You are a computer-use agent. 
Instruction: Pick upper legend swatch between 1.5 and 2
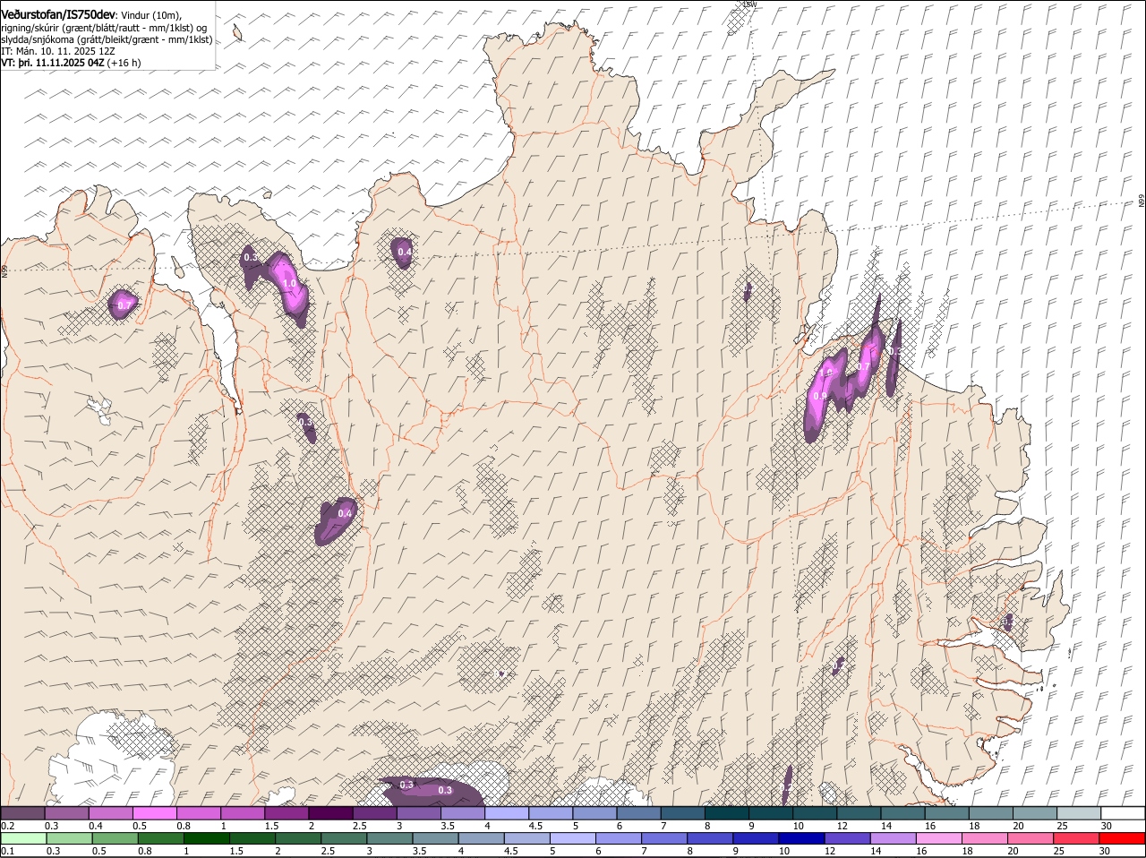(x=286, y=812)
